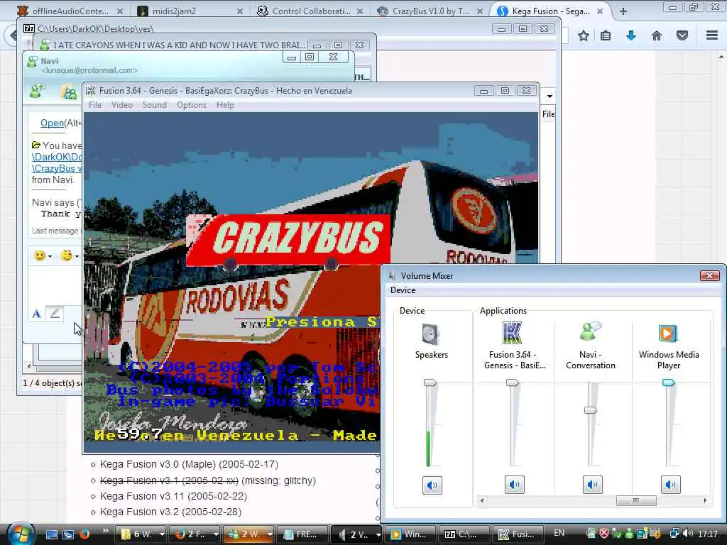
Task: Close the Volume Mixer window
Action: pos(709,276)
